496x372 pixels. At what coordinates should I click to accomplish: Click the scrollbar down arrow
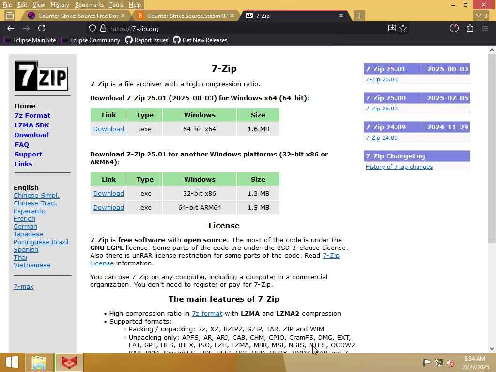point(492,349)
